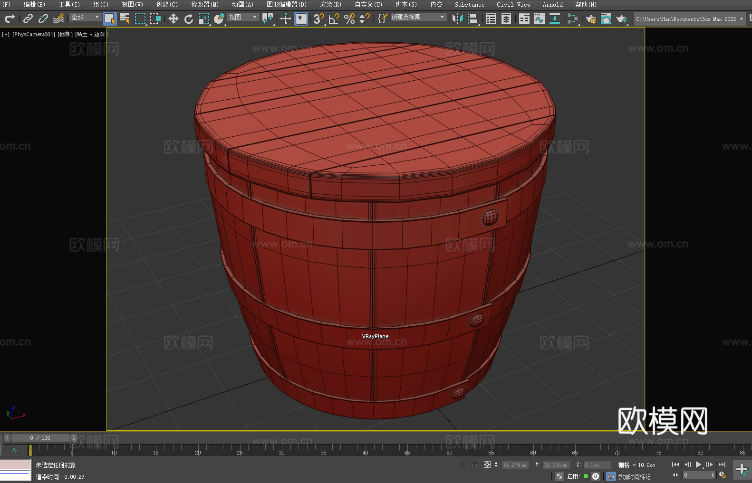The height and width of the screenshot is (483, 752).
Task: Step time slider back arrow
Action: pos(7,438)
